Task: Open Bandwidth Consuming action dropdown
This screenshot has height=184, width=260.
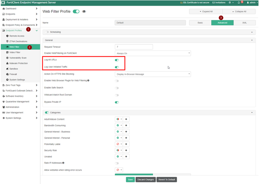Action: pos(119,126)
